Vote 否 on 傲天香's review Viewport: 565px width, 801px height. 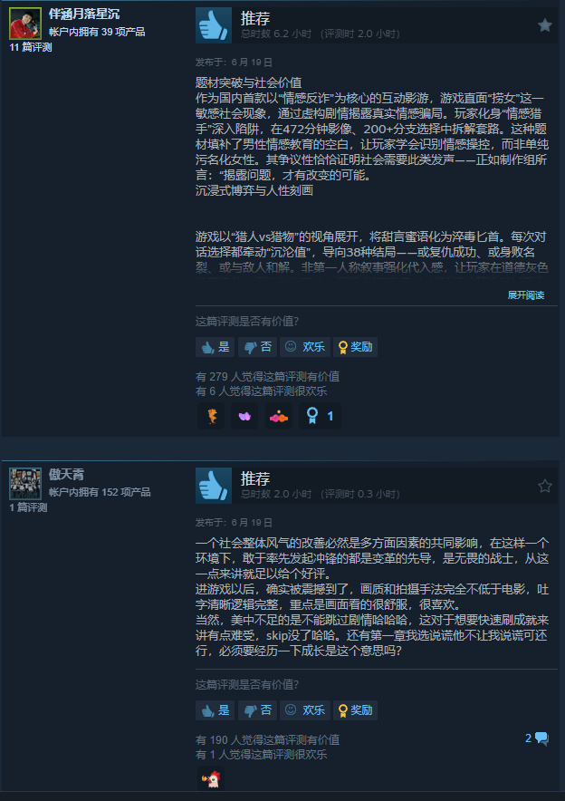tap(257, 710)
